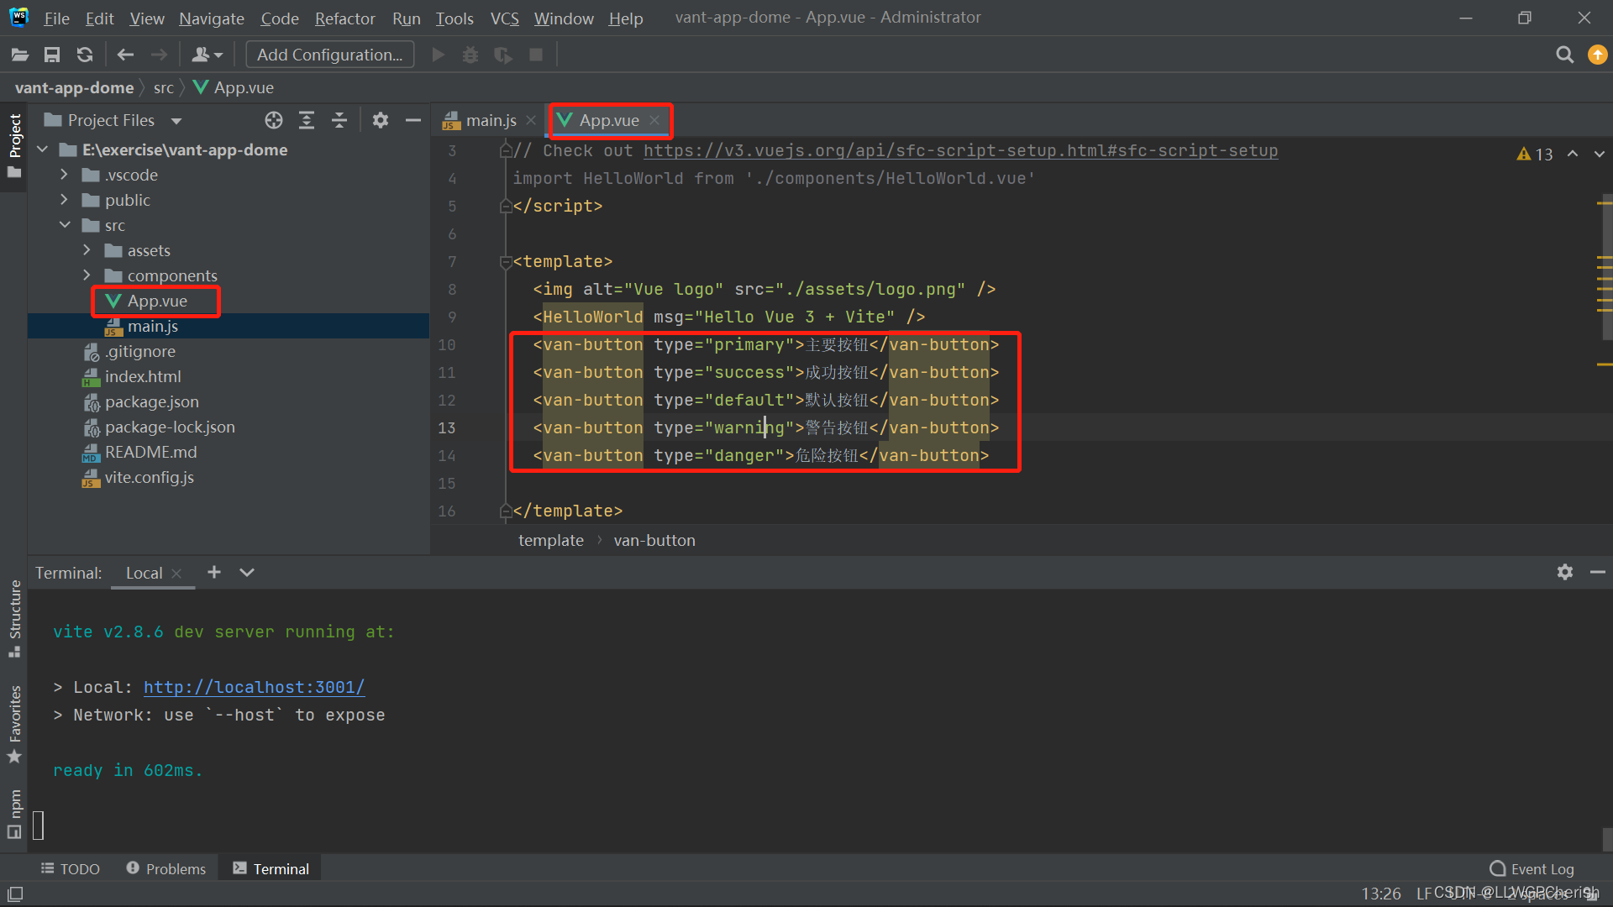Toggle the npm tool window
The height and width of the screenshot is (907, 1613).
point(14,808)
